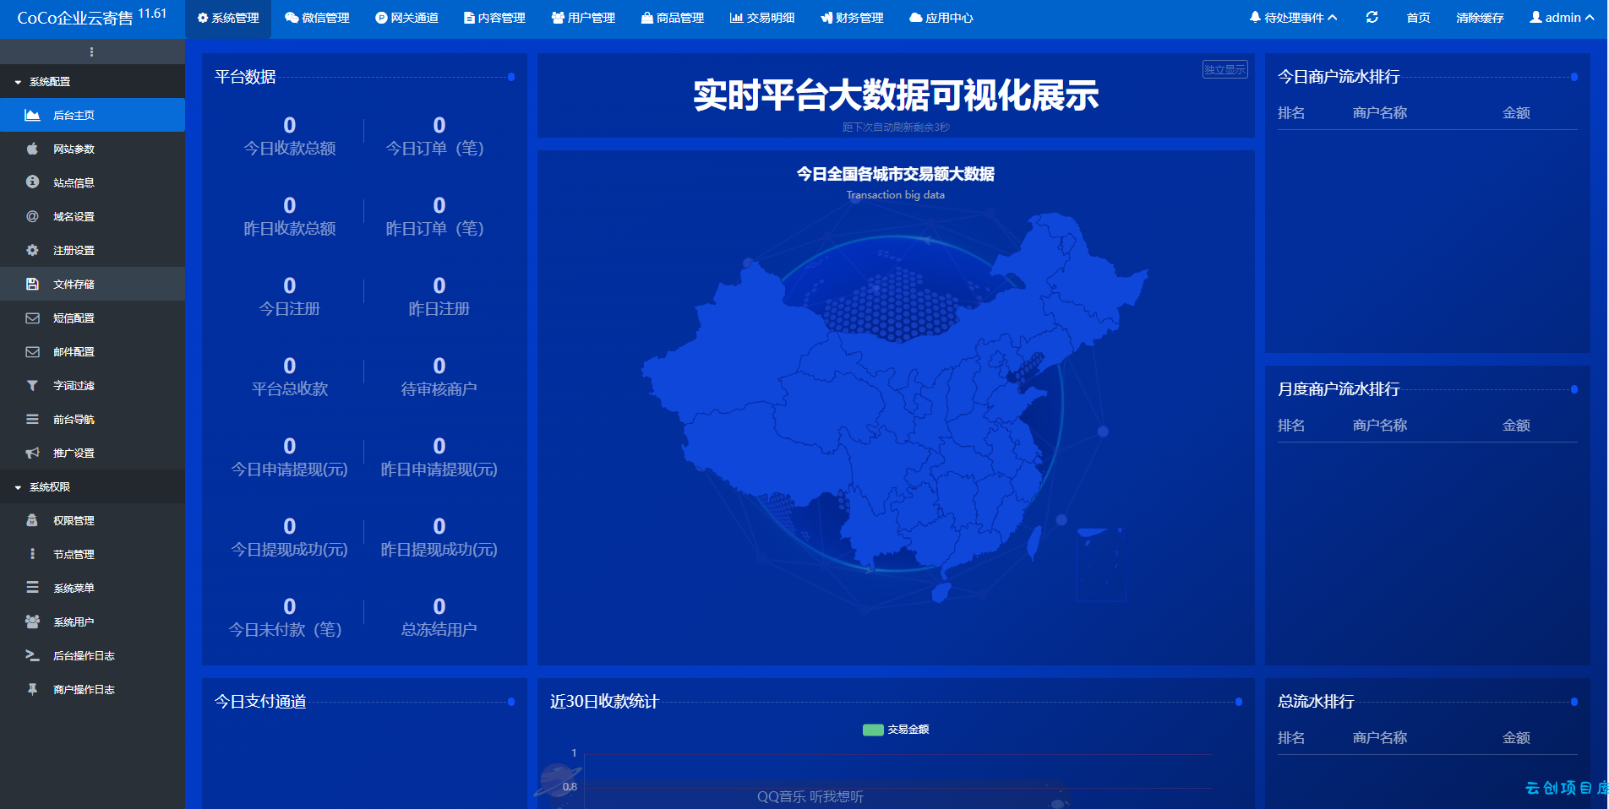Screen dimensions: 1609x809
Task: Open the 内容管理 top menu
Action: pyautogui.click(x=494, y=18)
